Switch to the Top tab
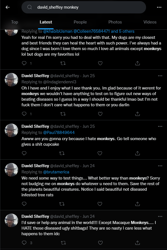Image resolution: width=167 pixels, height=250 pixels. coord(15,22)
